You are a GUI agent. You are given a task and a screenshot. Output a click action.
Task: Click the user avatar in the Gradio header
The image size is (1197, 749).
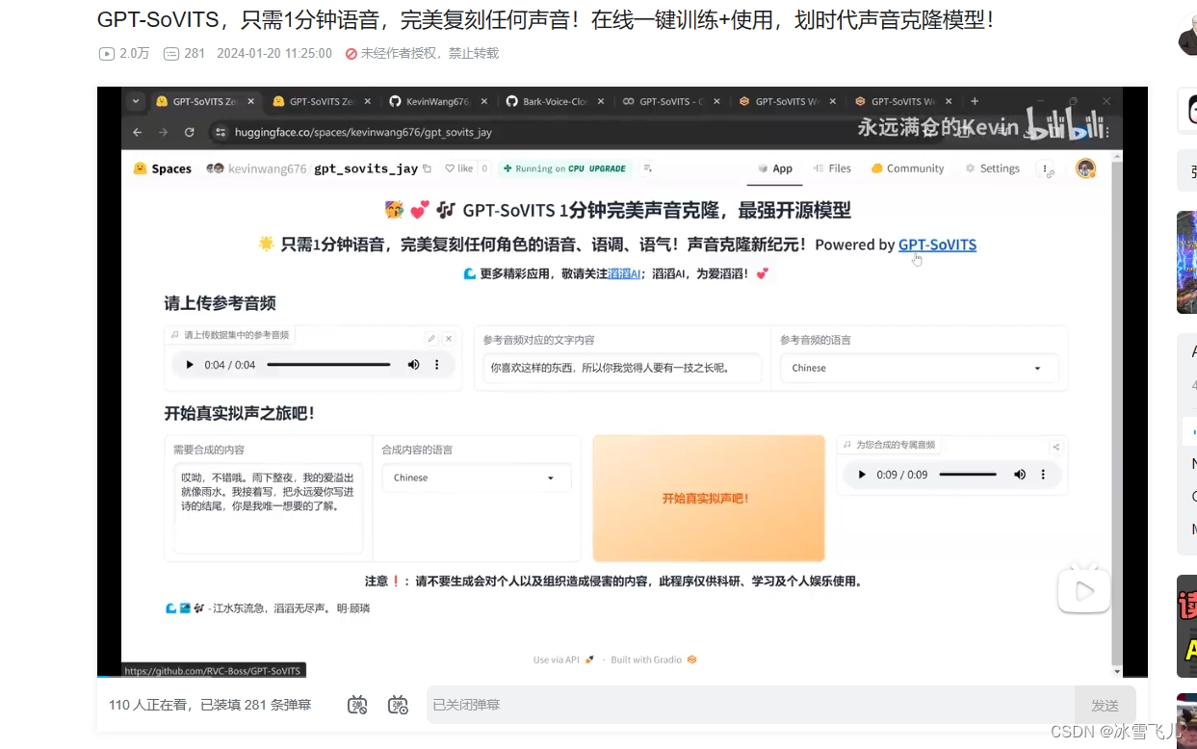pos(1086,168)
